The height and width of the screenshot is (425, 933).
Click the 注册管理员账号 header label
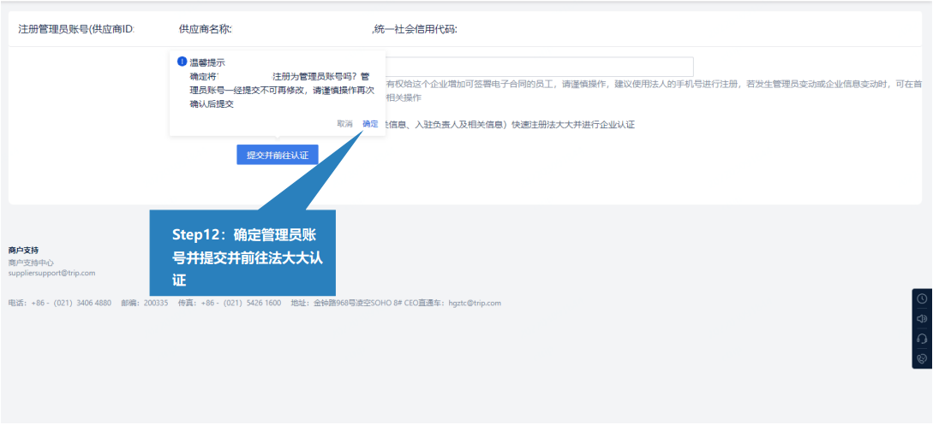(x=76, y=29)
